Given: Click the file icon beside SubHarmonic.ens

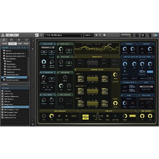Looking at the screenshot, I should pos(2,118).
